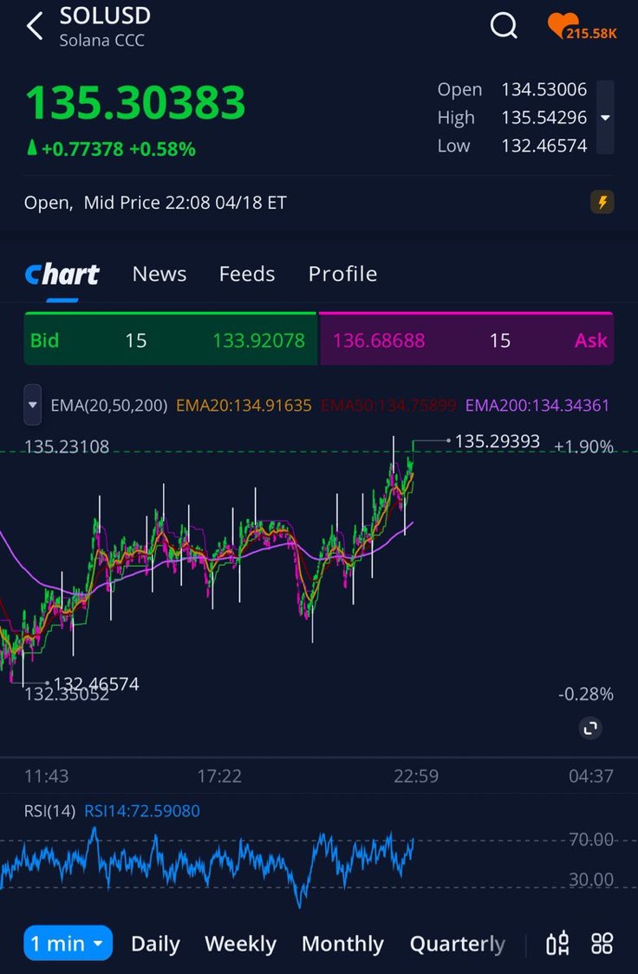Screen dimensions: 638x974
Task: Open the search magnifier icon
Action: click(x=504, y=26)
